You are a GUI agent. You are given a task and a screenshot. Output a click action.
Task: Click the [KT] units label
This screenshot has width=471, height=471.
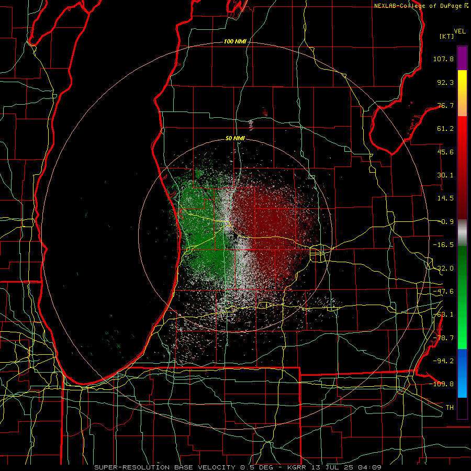click(x=447, y=36)
